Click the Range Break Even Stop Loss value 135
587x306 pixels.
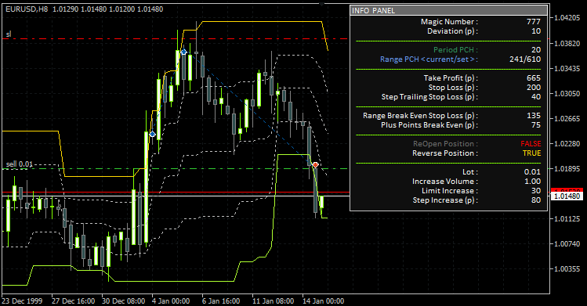coord(534,116)
